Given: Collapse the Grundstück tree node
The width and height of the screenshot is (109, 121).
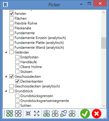Looking at the screenshot, I should [6, 91].
